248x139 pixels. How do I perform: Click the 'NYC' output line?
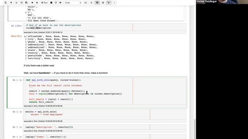[x=31, y=15]
